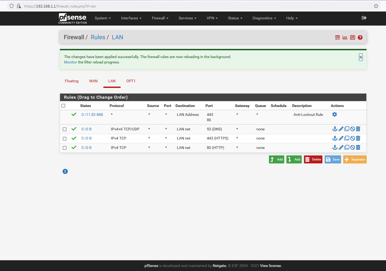Screen dimensions: 386x271
Task: Click the Anti-Lockout Rule description text
Action: pos(308,115)
